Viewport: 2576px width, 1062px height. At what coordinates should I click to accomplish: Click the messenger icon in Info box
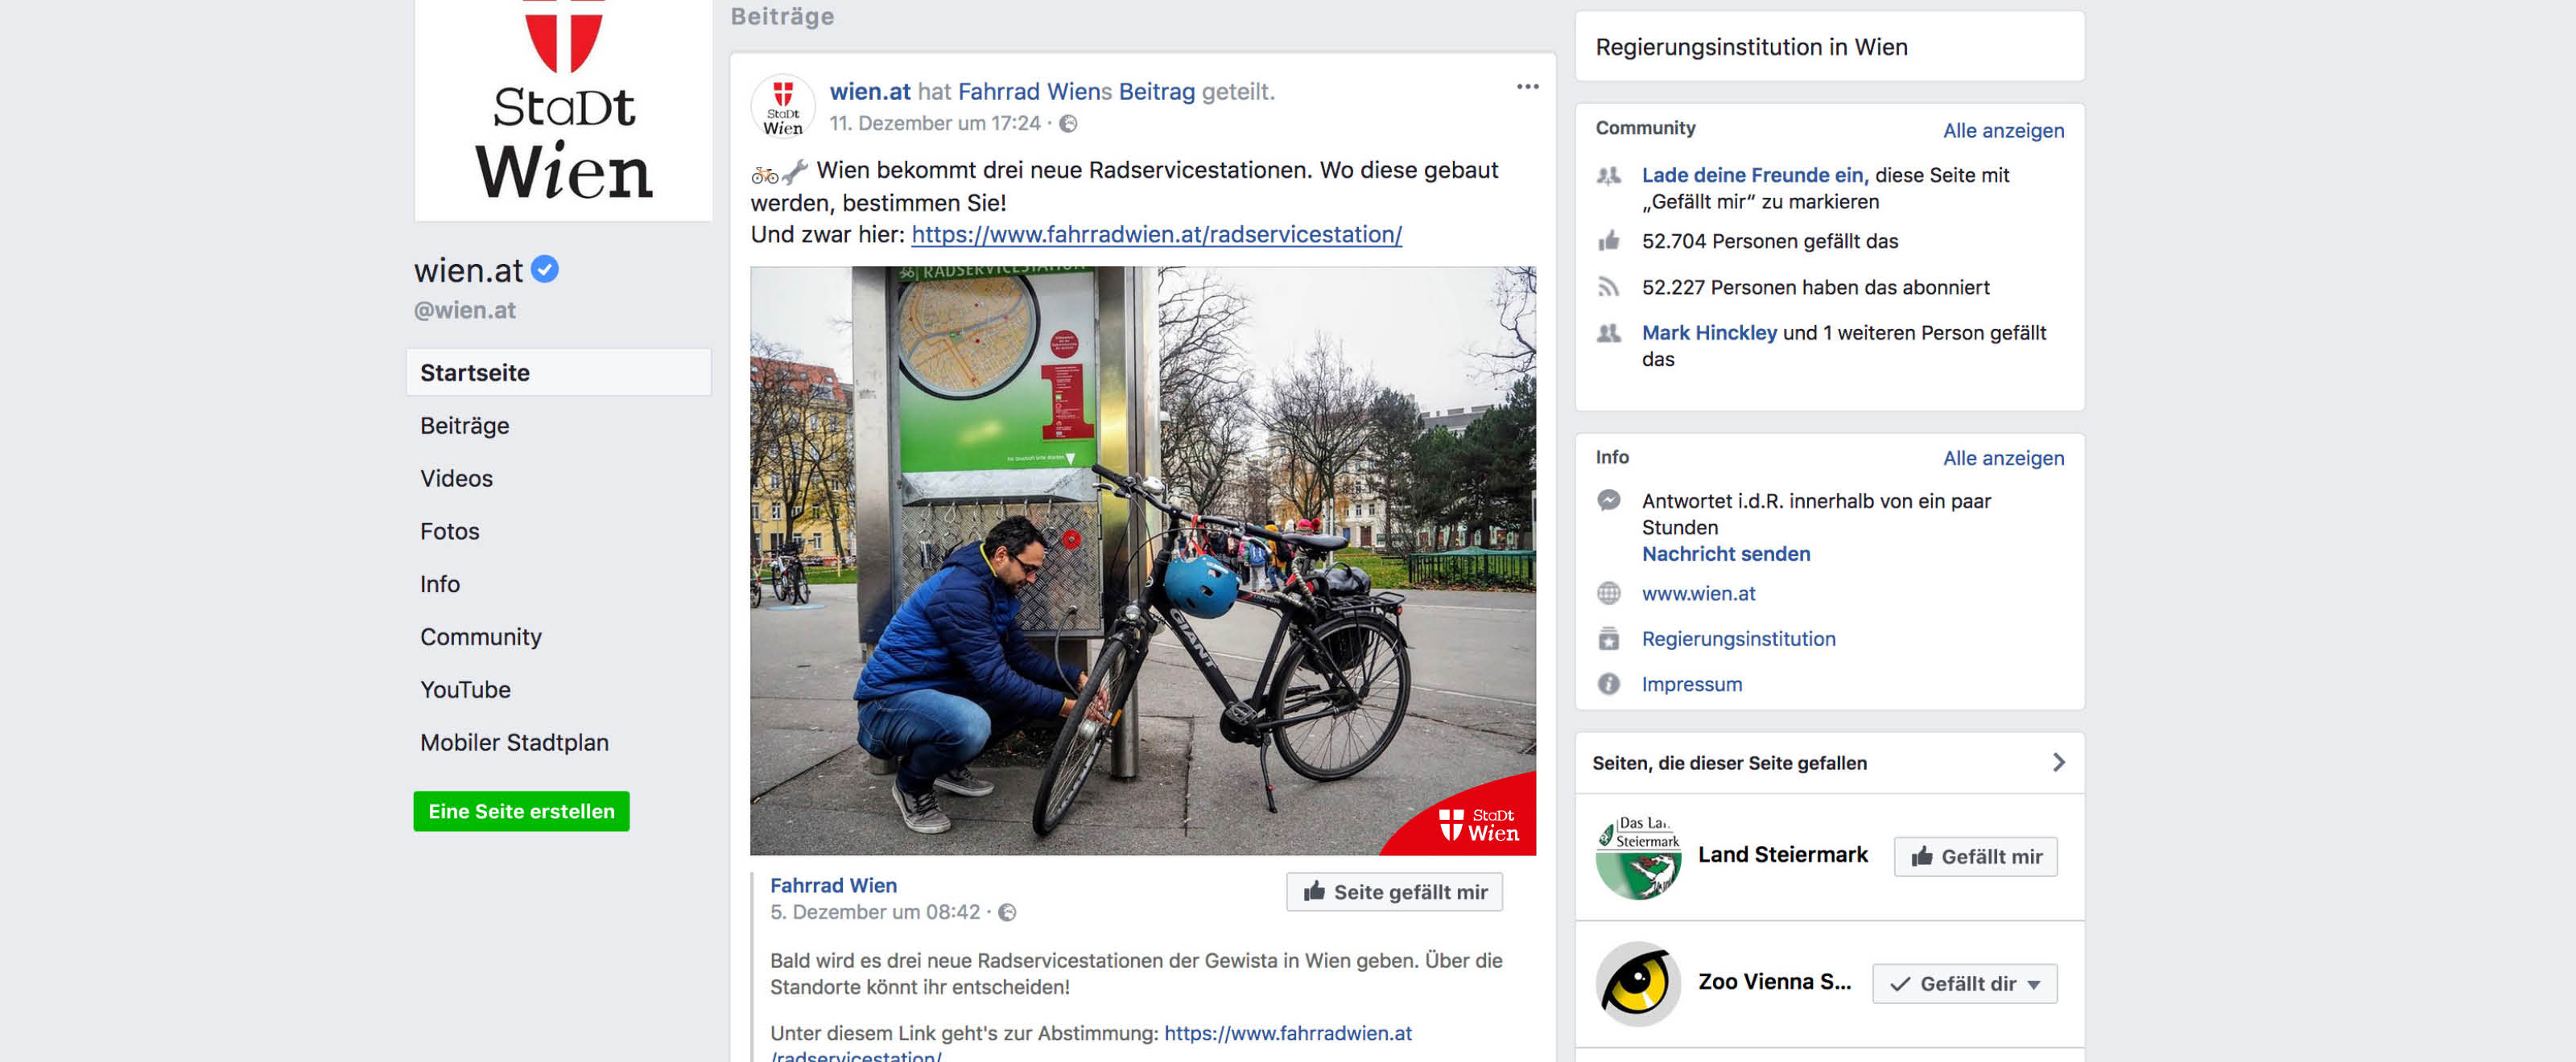(x=1608, y=500)
